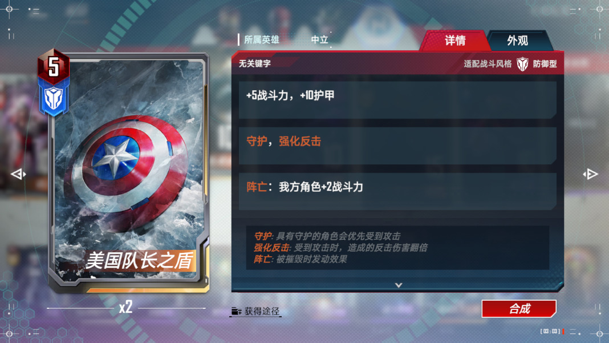Click the keyword explanation text box

click(x=397, y=248)
